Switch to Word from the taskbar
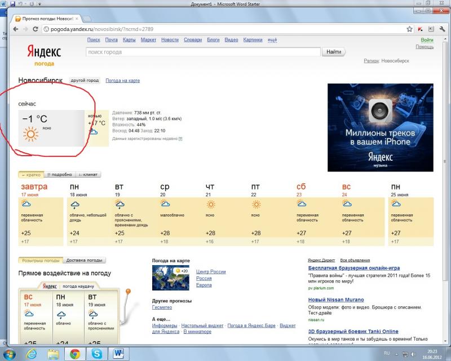 pyautogui.click(x=118, y=354)
